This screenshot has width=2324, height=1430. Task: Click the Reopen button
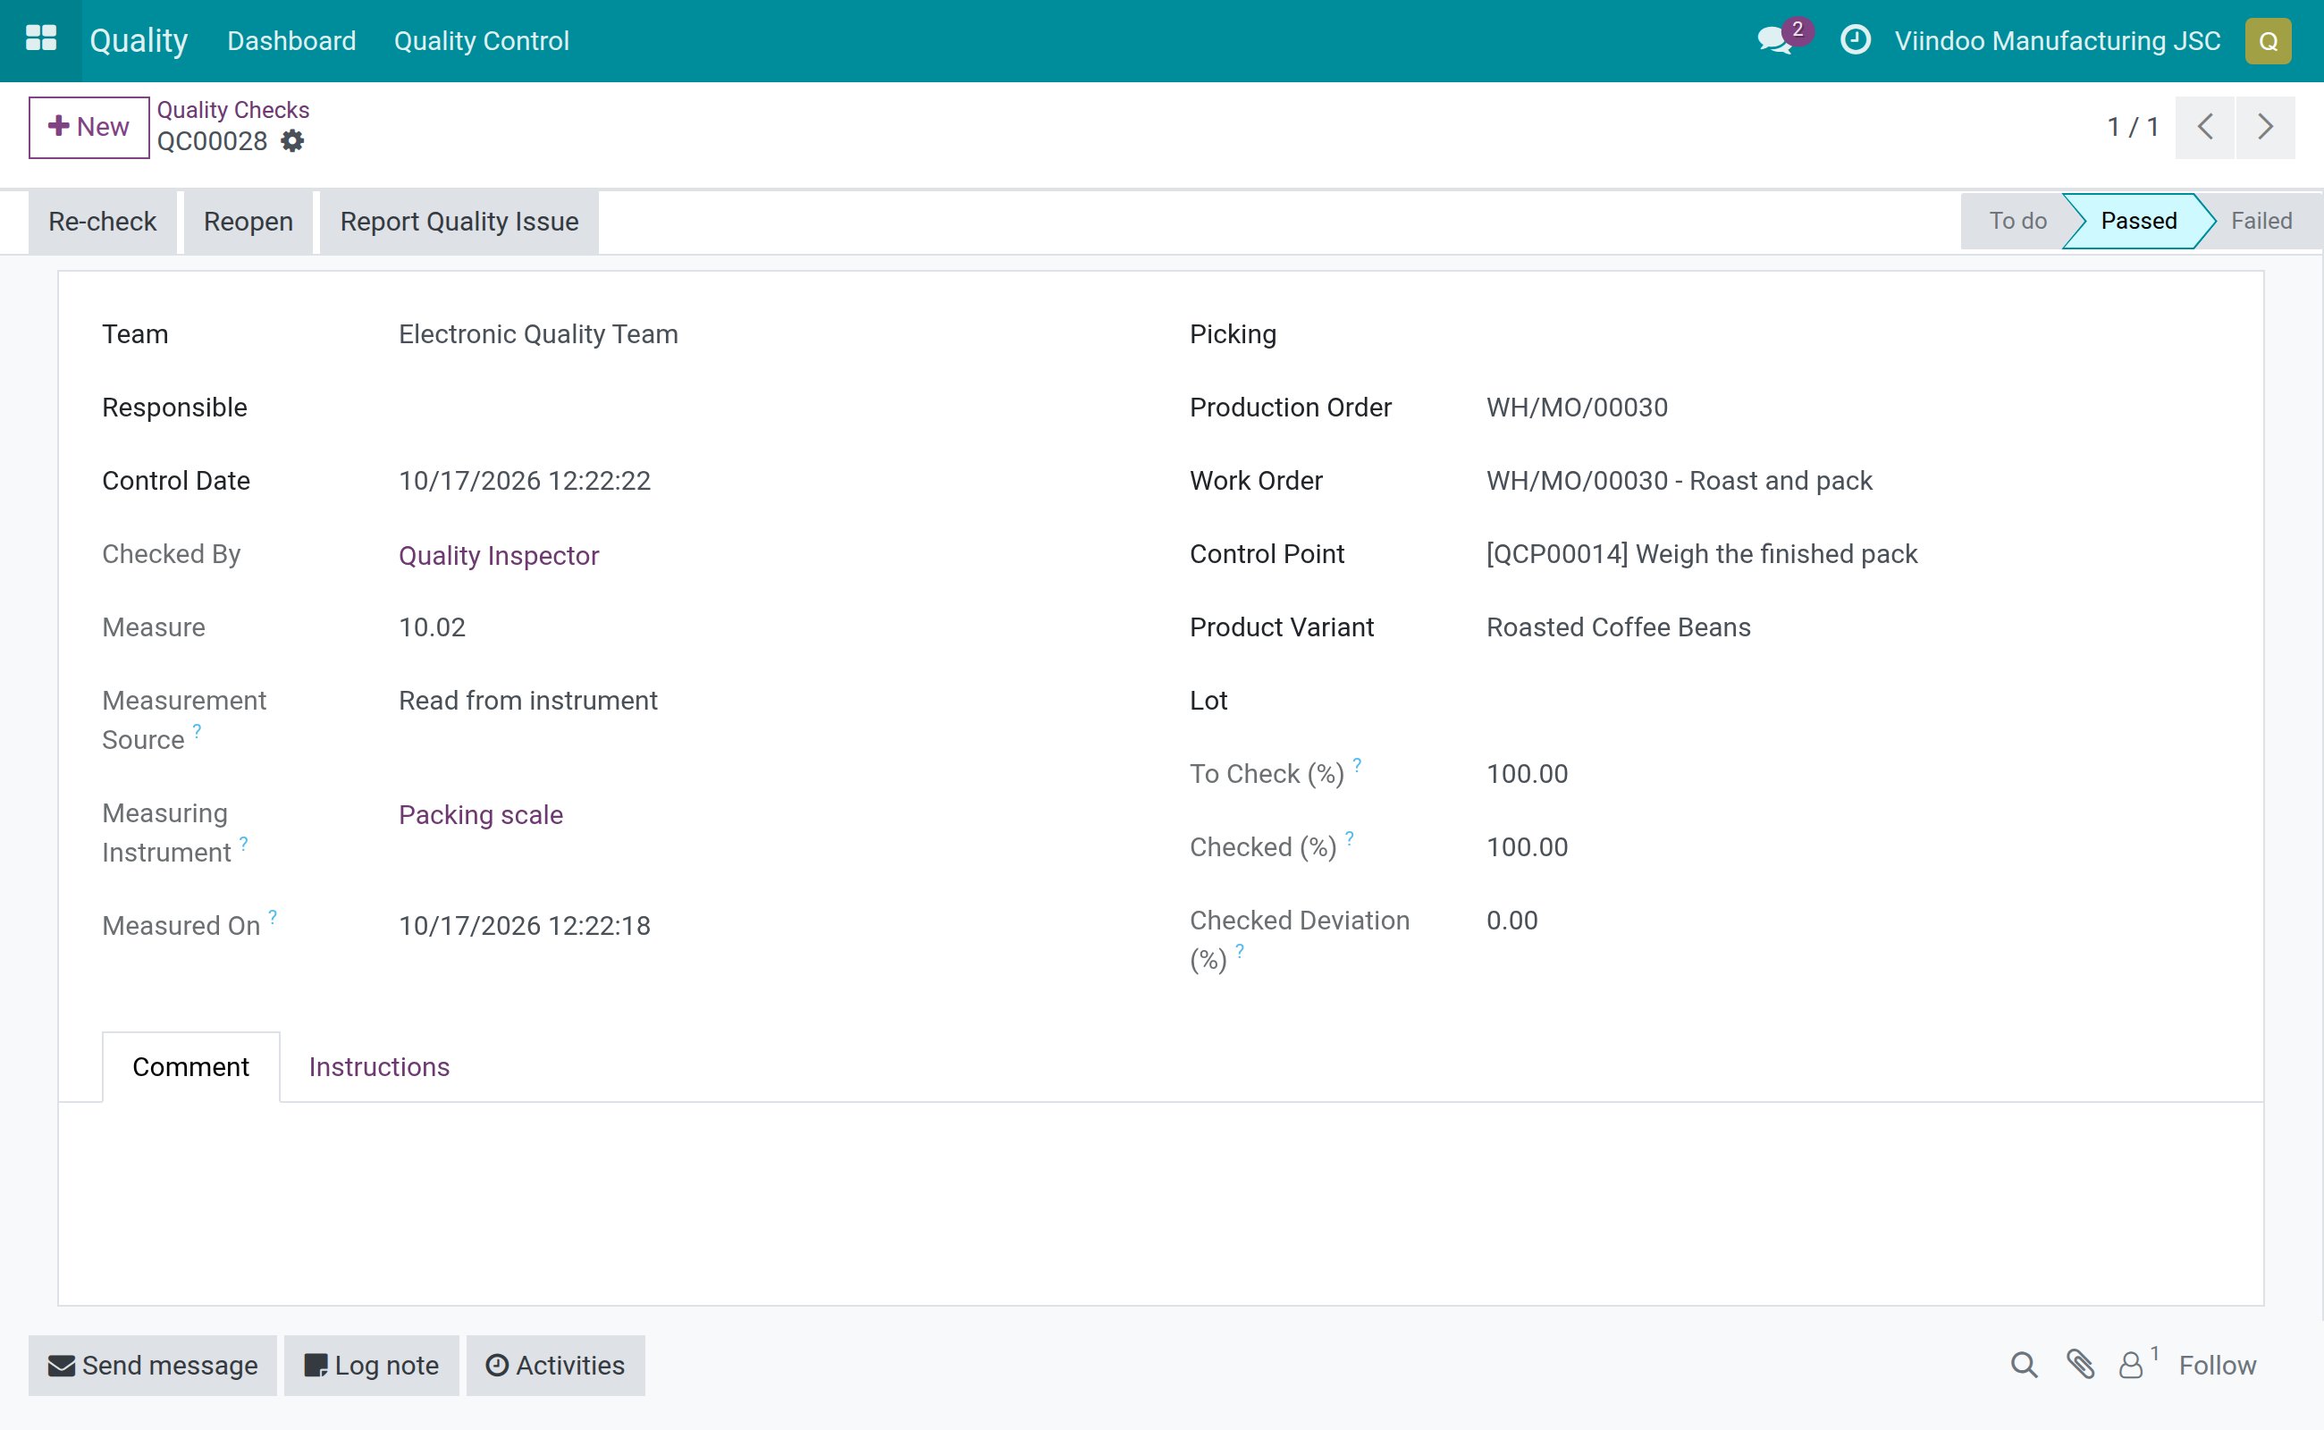[x=248, y=222]
